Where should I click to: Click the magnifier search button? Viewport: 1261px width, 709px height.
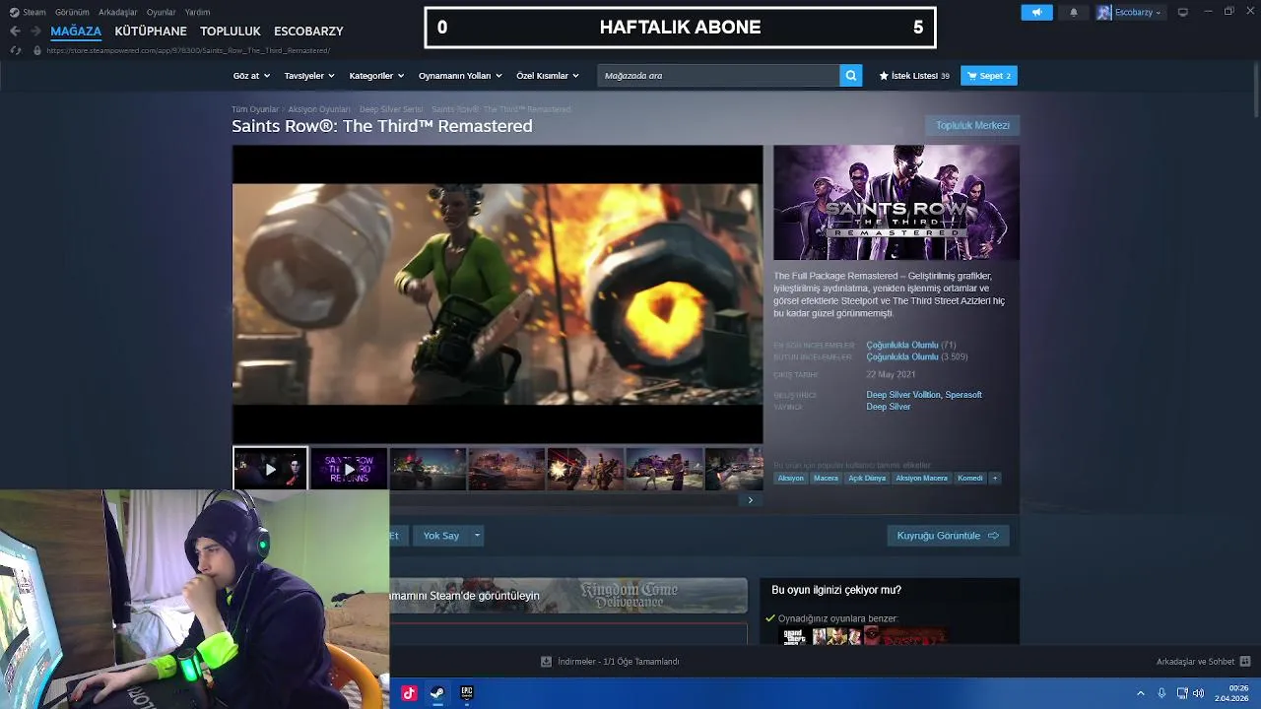[x=851, y=76]
